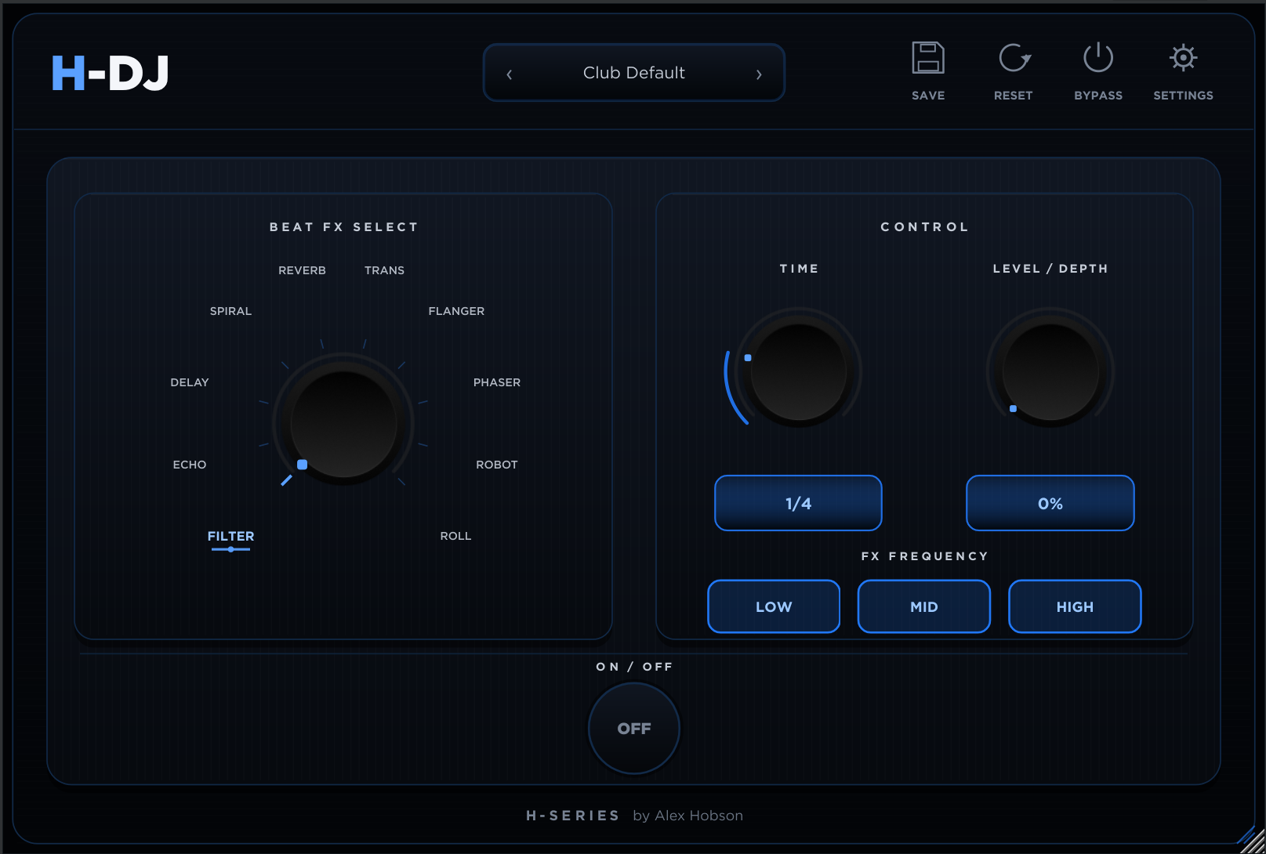Toggle the LOW frequency band
The width and height of the screenshot is (1266, 854).
coord(774,606)
